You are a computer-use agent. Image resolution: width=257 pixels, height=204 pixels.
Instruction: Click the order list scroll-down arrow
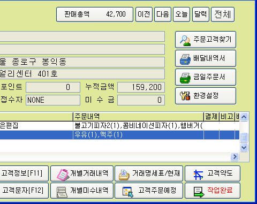(244, 148)
